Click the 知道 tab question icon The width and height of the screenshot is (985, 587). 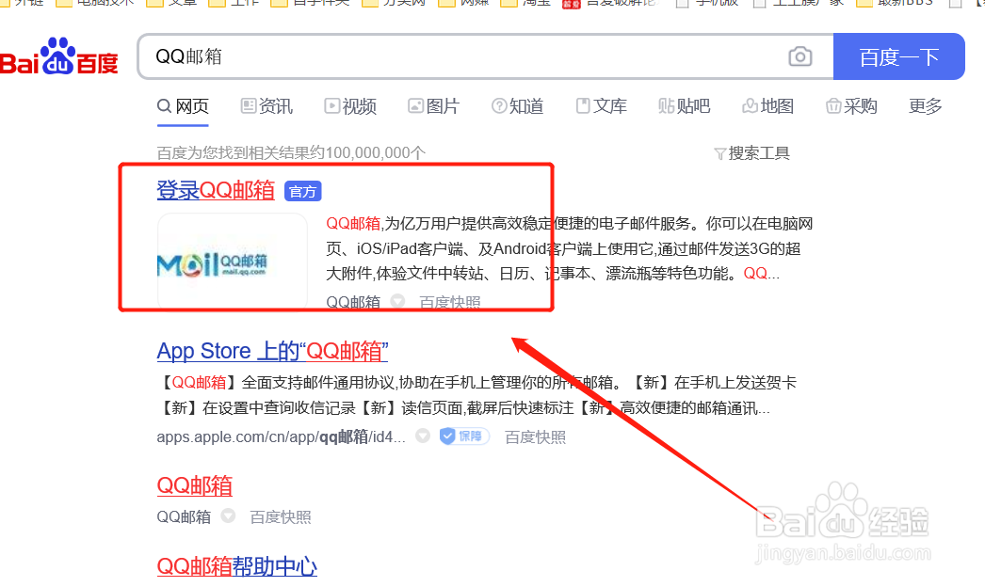[x=499, y=106]
